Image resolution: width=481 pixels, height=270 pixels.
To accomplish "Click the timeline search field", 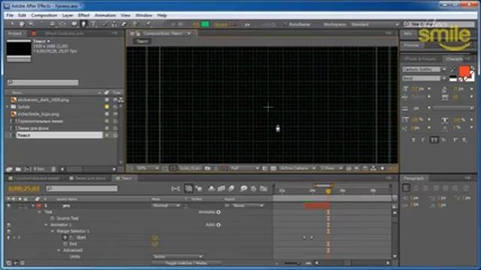I will 82,188.
